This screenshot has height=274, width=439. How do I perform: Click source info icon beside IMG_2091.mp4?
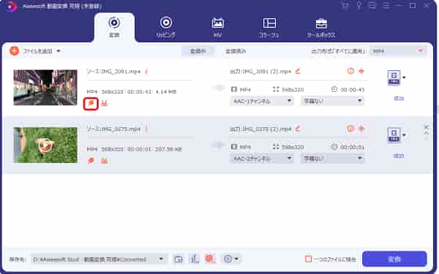coord(146,72)
